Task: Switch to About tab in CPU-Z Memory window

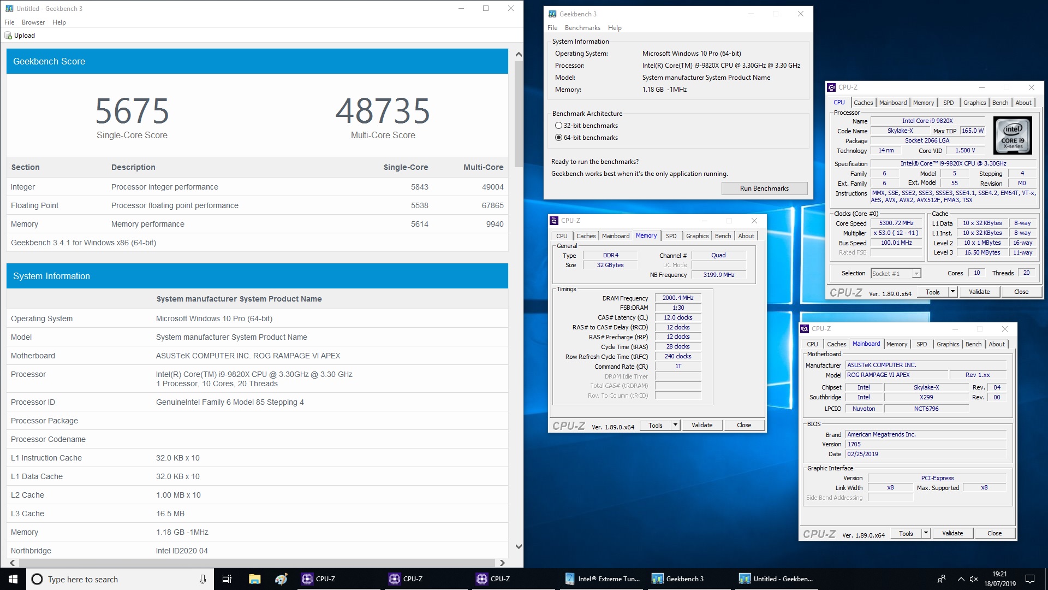Action: click(746, 236)
